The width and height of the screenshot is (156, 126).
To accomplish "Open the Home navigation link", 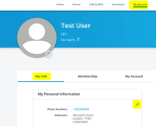I will (60, 4).
